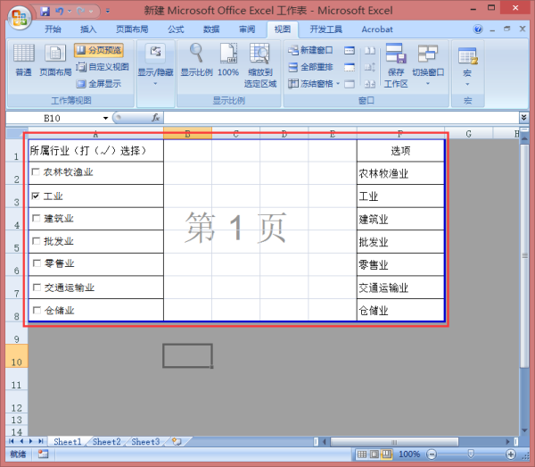The width and height of the screenshot is (535, 467).
Task: Expand the Name Box dropdown arrow
Action: pos(105,118)
